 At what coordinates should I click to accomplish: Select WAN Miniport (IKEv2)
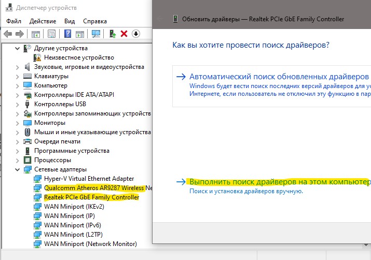(74, 207)
